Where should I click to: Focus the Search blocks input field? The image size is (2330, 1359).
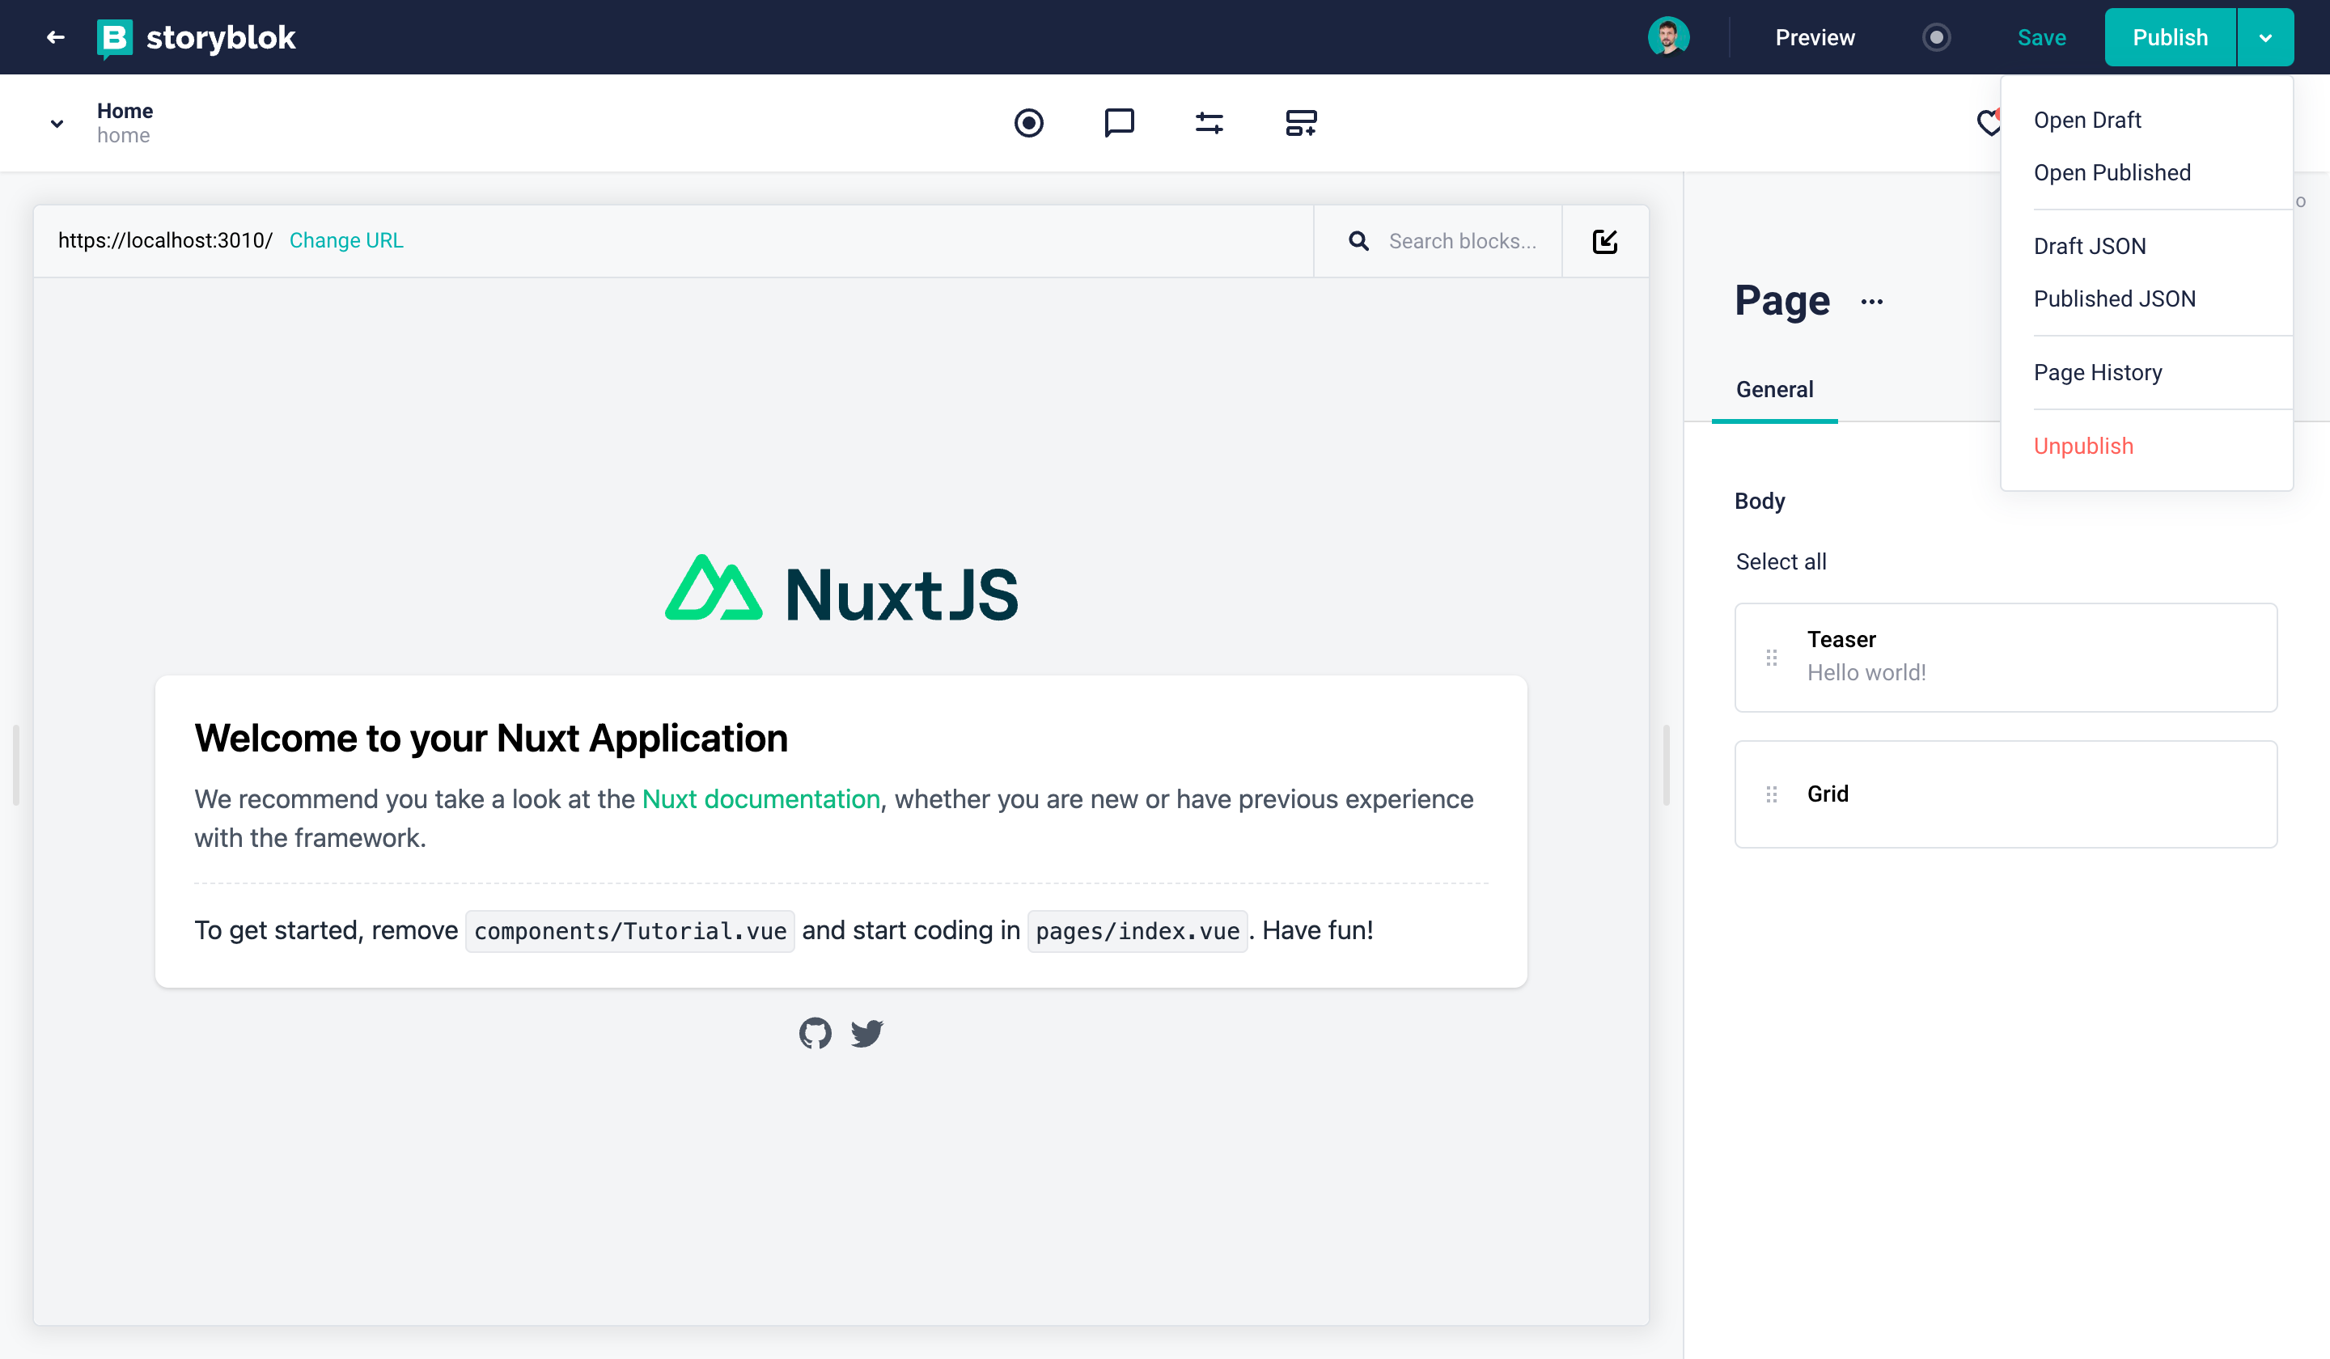click(x=1462, y=241)
